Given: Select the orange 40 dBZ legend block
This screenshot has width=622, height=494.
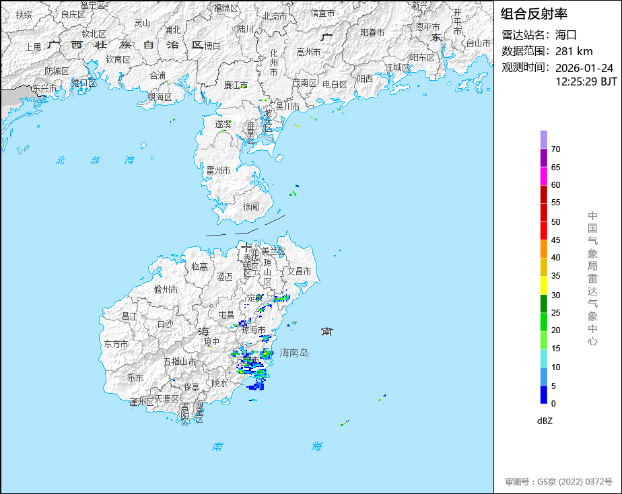Looking at the screenshot, I should (x=543, y=249).
